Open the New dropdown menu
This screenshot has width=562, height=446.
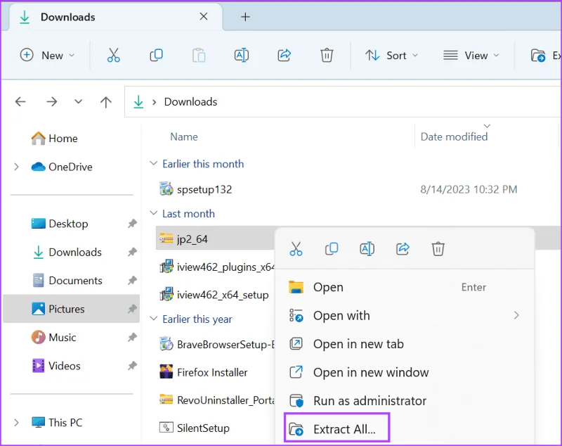pyautogui.click(x=47, y=56)
